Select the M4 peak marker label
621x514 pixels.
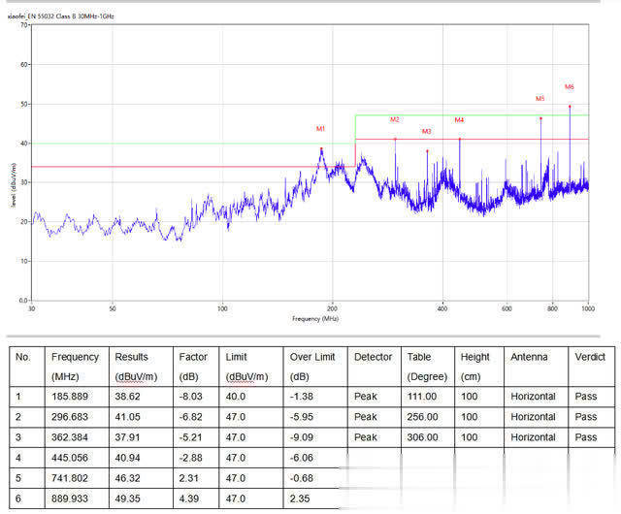tap(460, 119)
